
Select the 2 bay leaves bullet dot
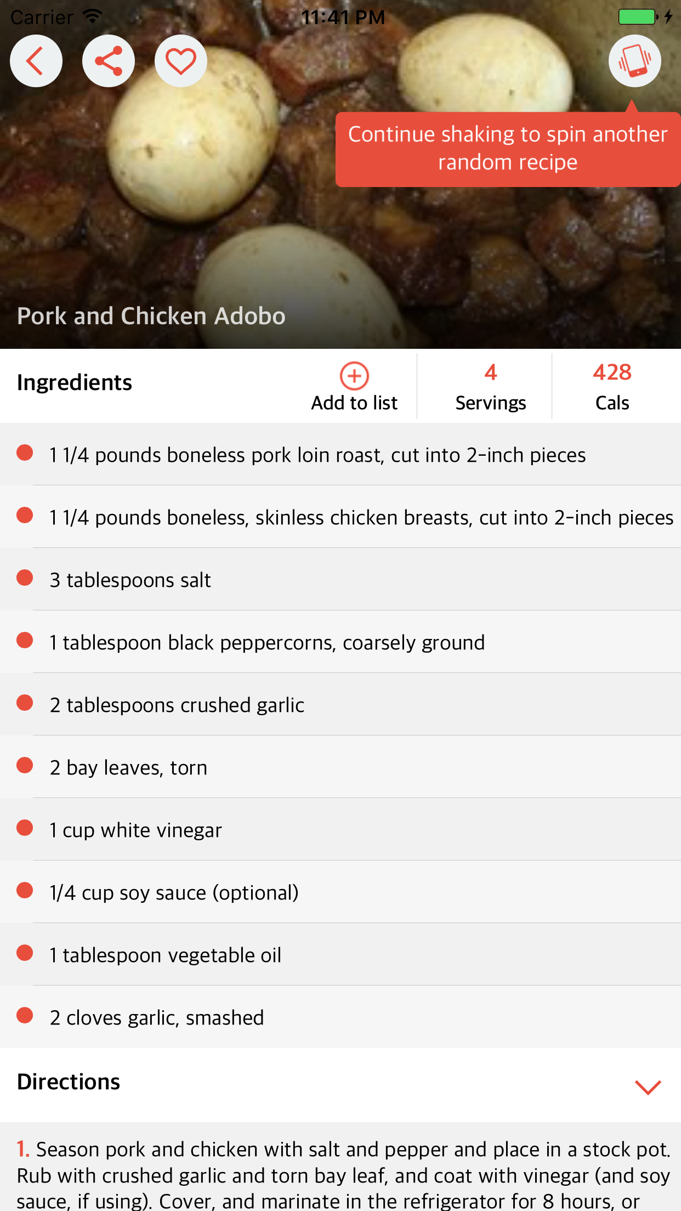[x=25, y=766]
